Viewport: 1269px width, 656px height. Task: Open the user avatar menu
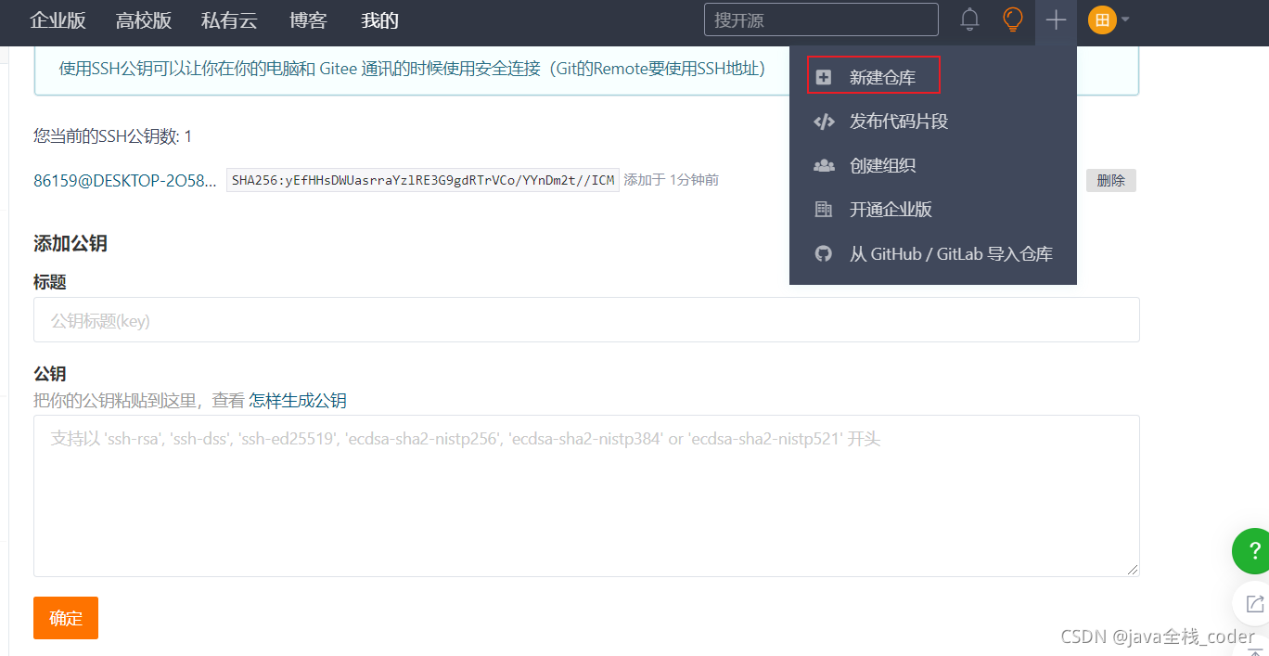1102,19
